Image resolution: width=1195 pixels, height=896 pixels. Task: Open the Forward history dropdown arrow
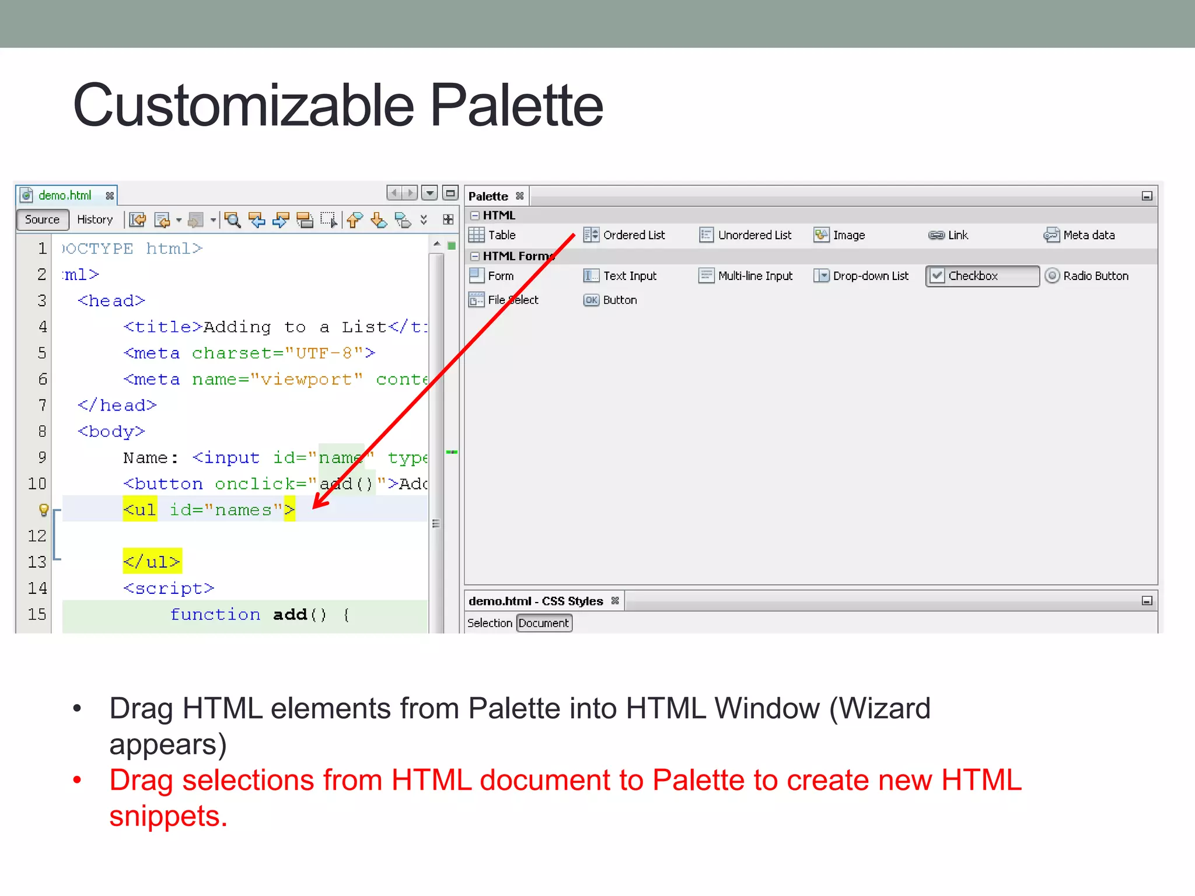213,220
